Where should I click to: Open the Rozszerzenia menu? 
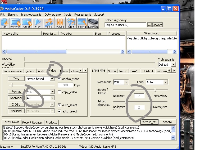click(x=83, y=15)
